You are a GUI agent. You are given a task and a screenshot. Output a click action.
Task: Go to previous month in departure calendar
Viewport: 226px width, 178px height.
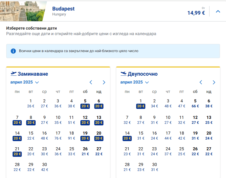[x=91, y=82]
